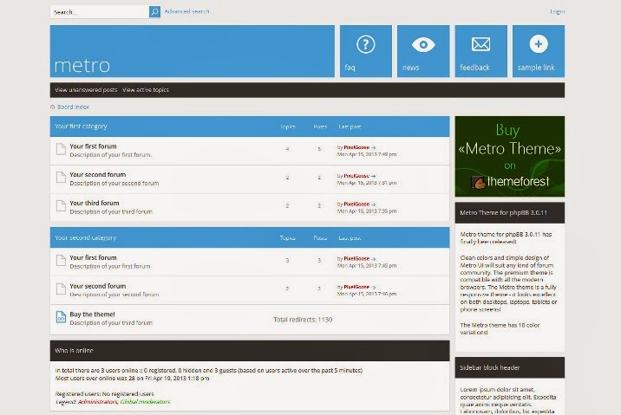Click the document icon beside Your first forum in first category
621x415 pixels.
click(61, 149)
